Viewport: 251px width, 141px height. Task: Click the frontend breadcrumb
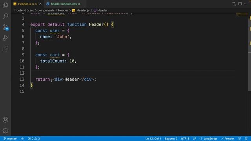tap(20, 11)
